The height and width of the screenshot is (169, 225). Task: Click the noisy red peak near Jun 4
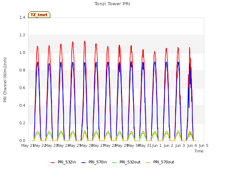tap(189, 48)
